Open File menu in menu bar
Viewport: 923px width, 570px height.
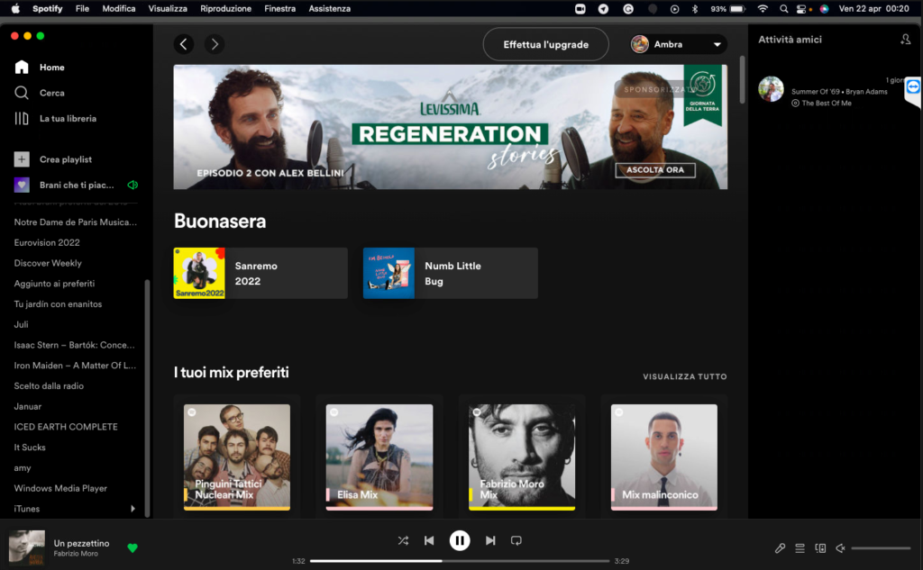82,8
